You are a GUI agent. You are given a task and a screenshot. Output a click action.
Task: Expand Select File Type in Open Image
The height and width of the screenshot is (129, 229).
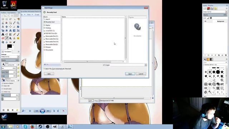[x=44, y=69]
